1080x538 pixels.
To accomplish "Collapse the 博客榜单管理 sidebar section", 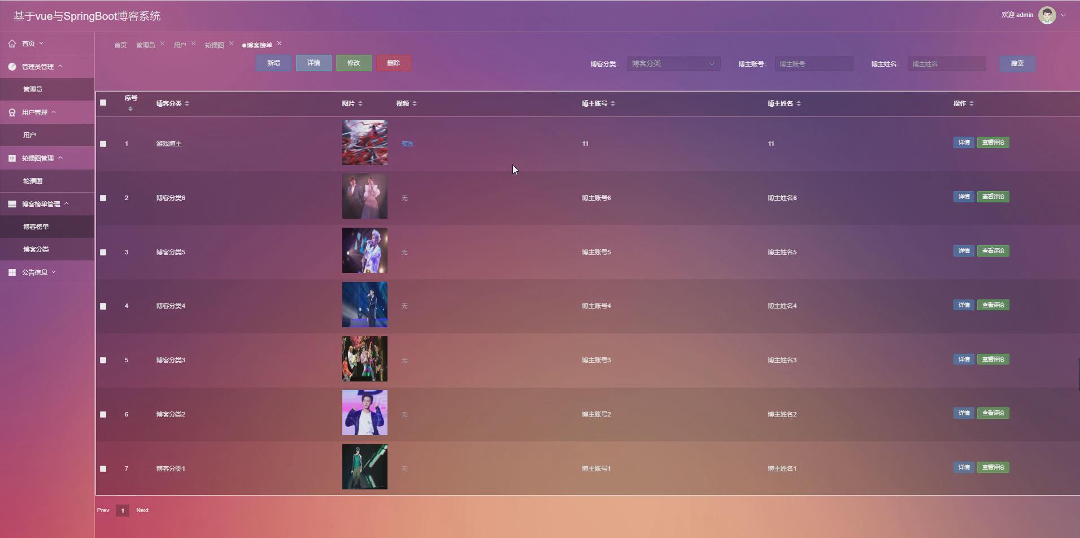I will 67,204.
